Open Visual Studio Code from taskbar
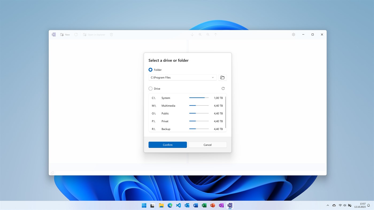Image resolution: width=374 pixels, height=210 pixels. click(178, 205)
